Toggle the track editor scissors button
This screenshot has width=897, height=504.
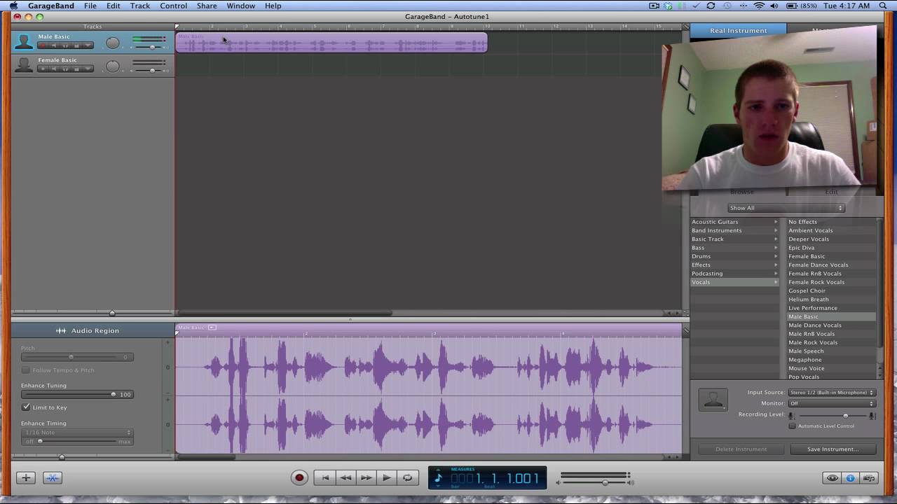tap(53, 477)
